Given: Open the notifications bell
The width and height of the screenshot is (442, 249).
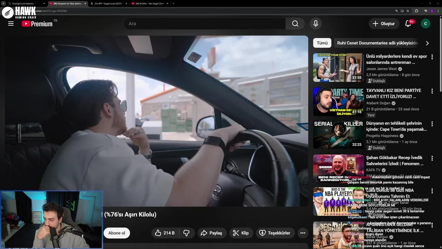Looking at the screenshot, I should 408,24.
